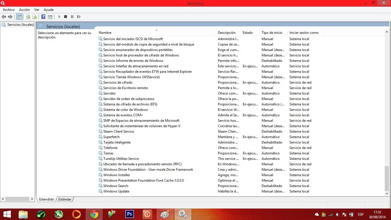Select the Windows Update service row
This screenshot has height=220, width=391.
coord(211,191)
